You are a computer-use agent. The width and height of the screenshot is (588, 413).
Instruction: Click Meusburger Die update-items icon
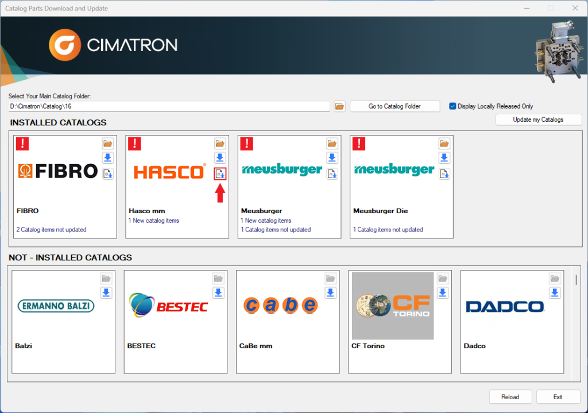coord(444,174)
